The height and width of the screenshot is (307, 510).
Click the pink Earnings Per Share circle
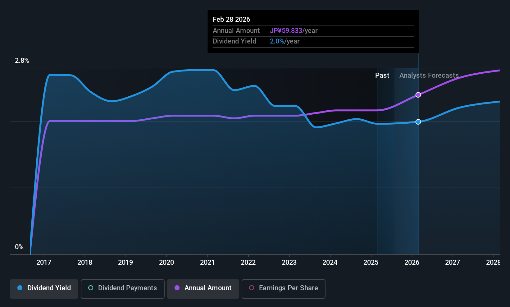coord(252,288)
